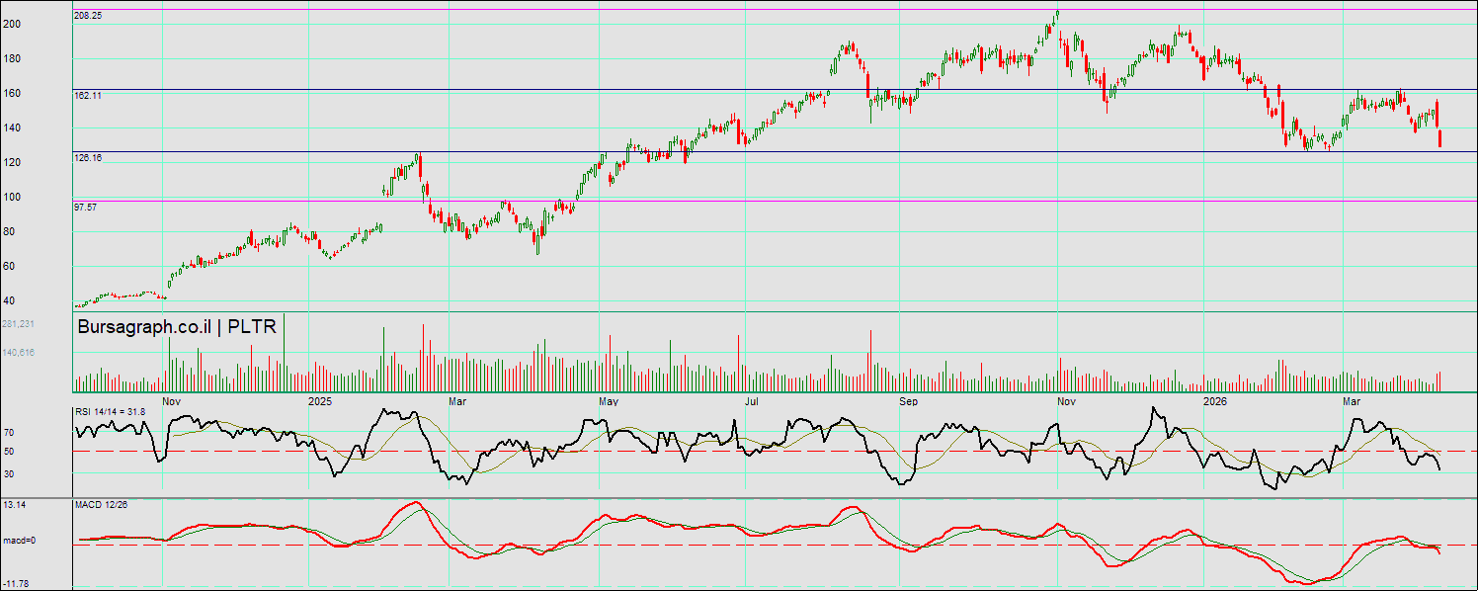Click the 100 price axis label

coord(12,197)
